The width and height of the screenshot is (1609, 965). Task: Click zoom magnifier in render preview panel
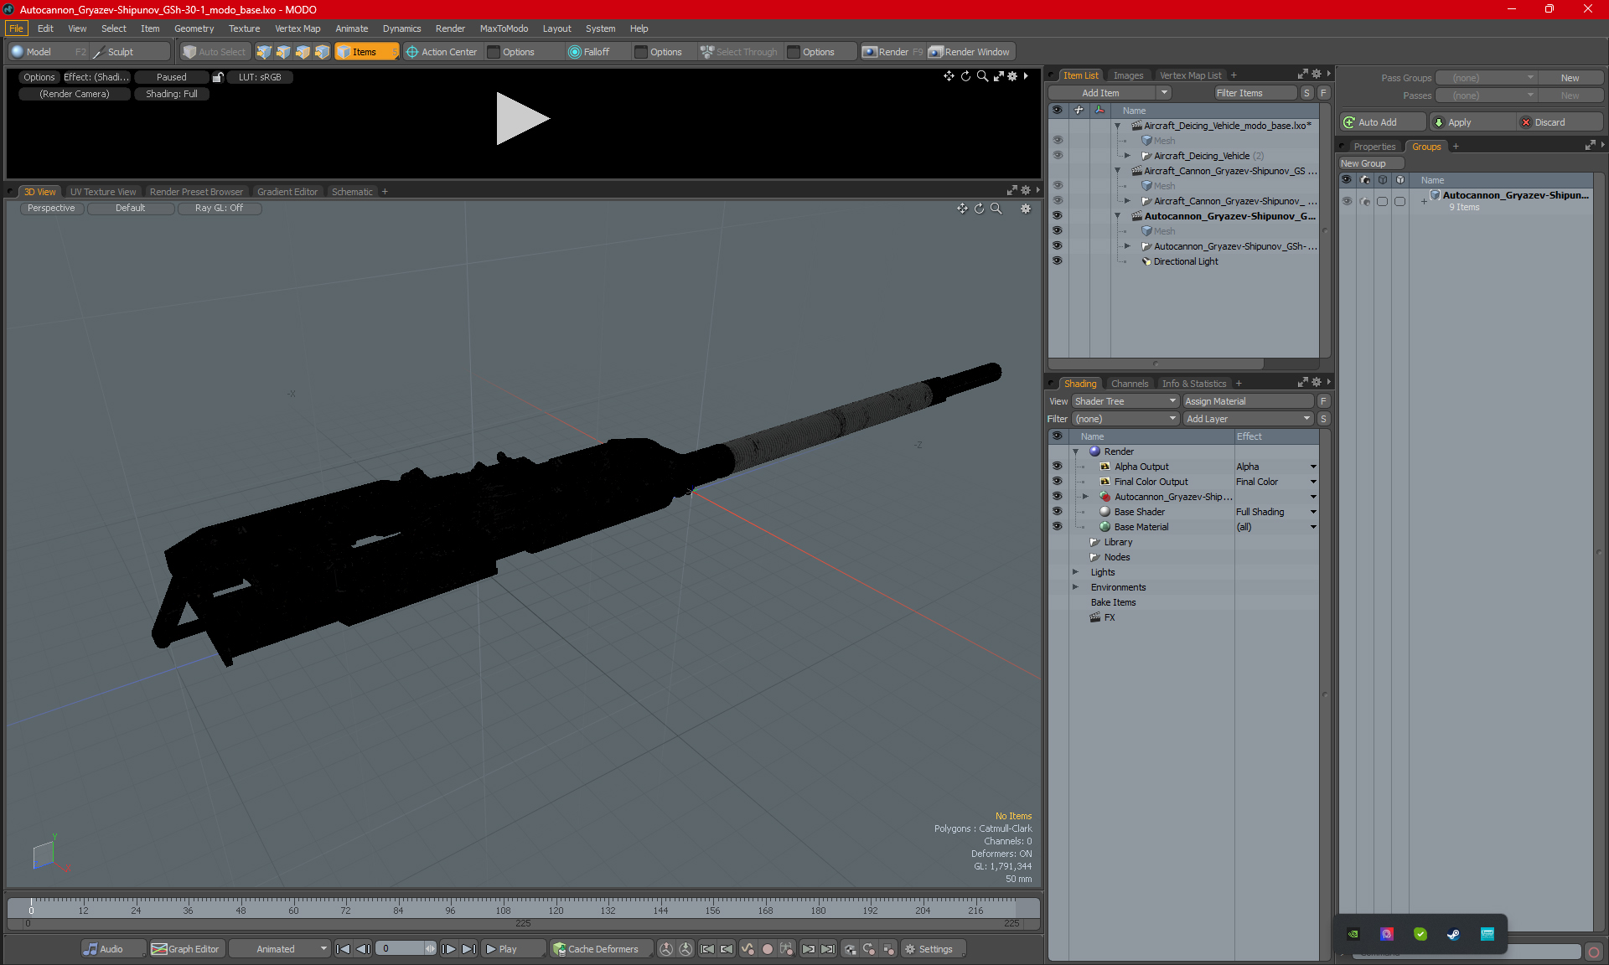[982, 76]
